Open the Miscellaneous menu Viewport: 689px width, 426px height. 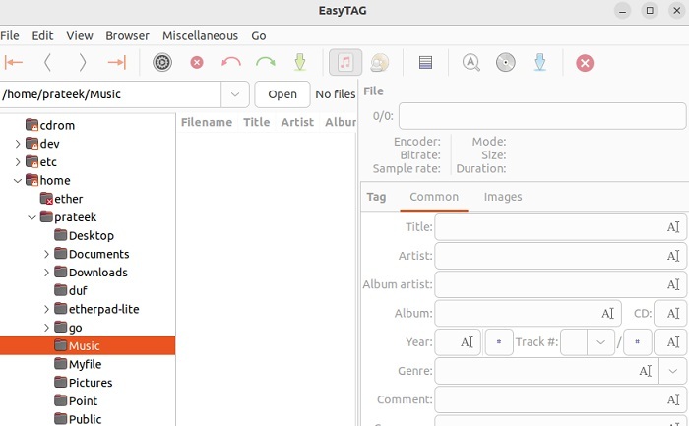point(201,36)
